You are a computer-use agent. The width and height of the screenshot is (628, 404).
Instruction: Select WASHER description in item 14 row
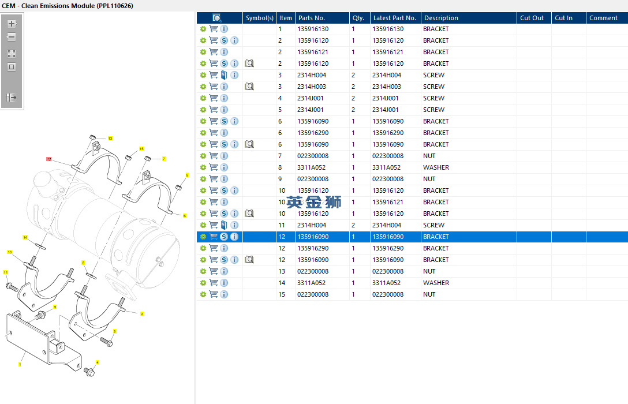point(436,283)
